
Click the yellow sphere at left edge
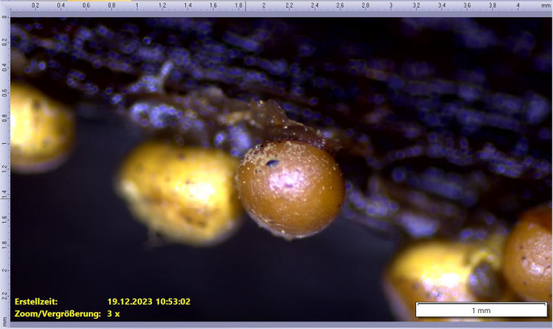pyautogui.click(x=38, y=128)
